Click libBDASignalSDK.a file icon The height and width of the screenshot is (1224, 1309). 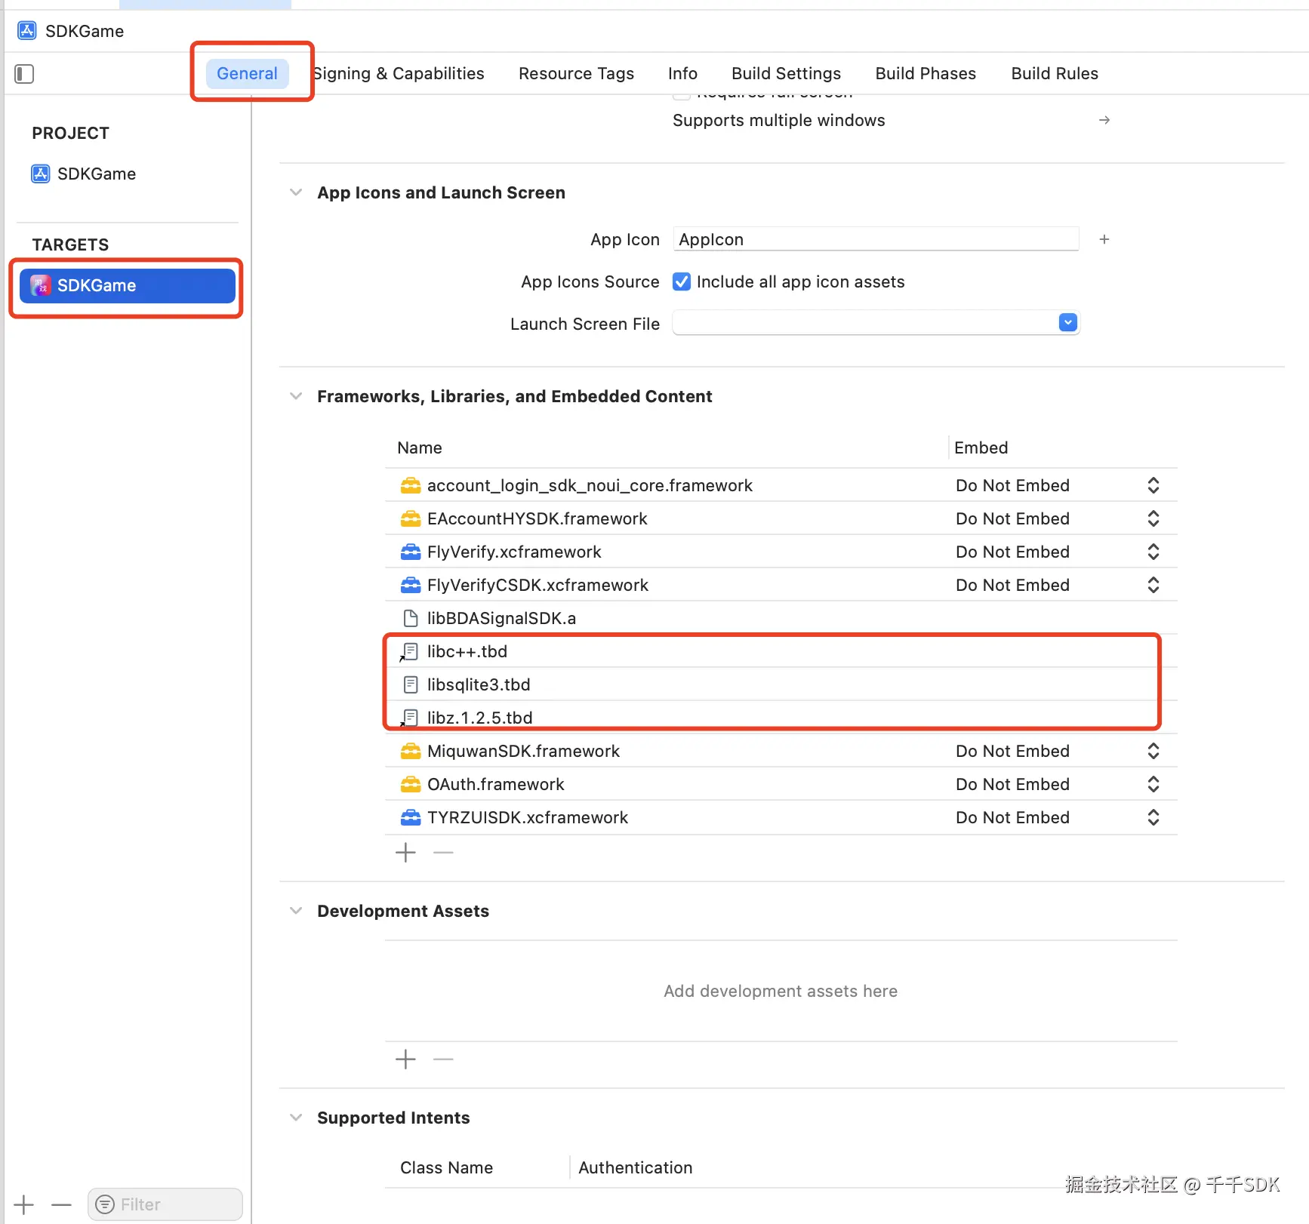[411, 618]
